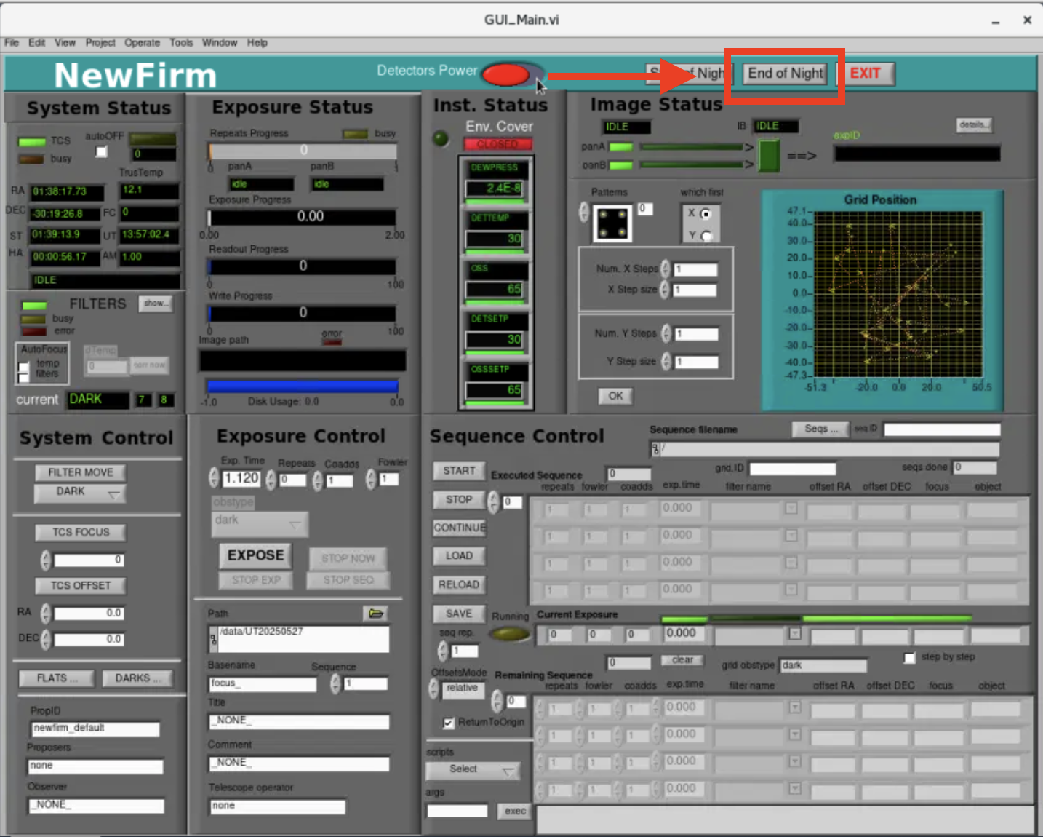Select the X which-first radio button

click(705, 214)
